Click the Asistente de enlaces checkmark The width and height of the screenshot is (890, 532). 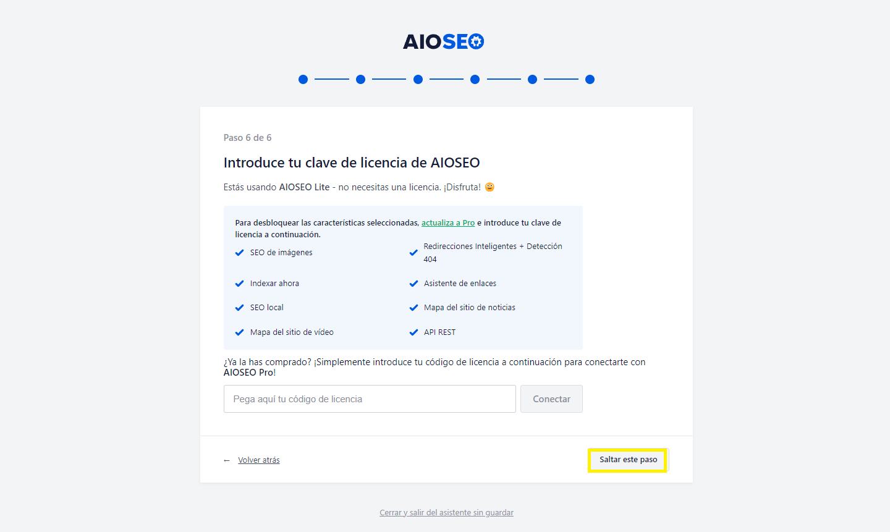[413, 284]
